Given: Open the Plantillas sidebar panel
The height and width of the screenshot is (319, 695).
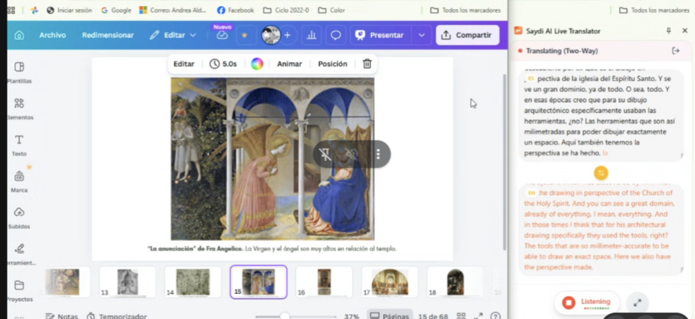Looking at the screenshot, I should [x=19, y=72].
